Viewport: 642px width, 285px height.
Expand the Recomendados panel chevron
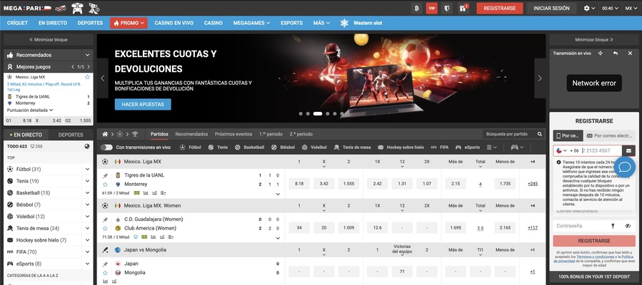click(x=86, y=55)
